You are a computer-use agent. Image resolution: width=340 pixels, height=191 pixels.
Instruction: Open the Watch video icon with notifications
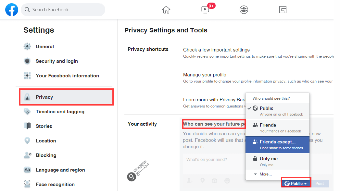[205, 10]
